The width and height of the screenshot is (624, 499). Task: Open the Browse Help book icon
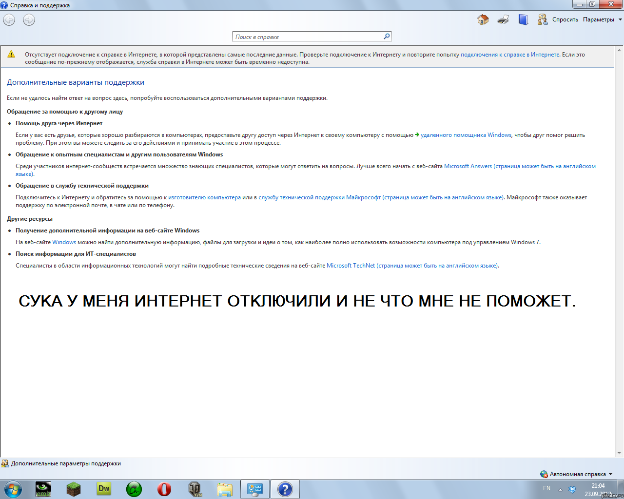click(x=523, y=19)
